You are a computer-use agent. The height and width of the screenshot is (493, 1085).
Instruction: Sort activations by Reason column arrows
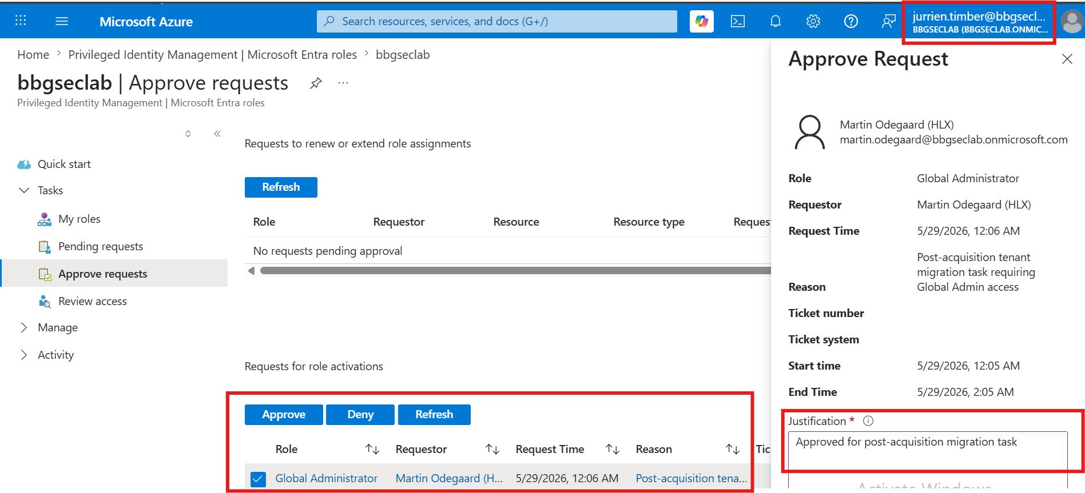click(x=733, y=449)
